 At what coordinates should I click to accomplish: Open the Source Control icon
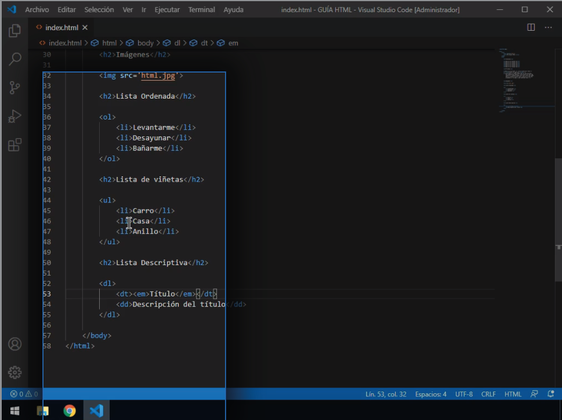14,87
